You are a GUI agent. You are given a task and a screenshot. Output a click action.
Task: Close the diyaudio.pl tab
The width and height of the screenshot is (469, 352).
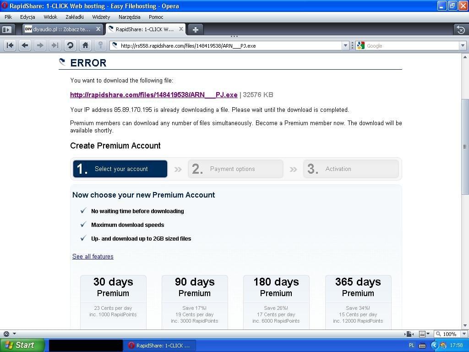pos(98,29)
